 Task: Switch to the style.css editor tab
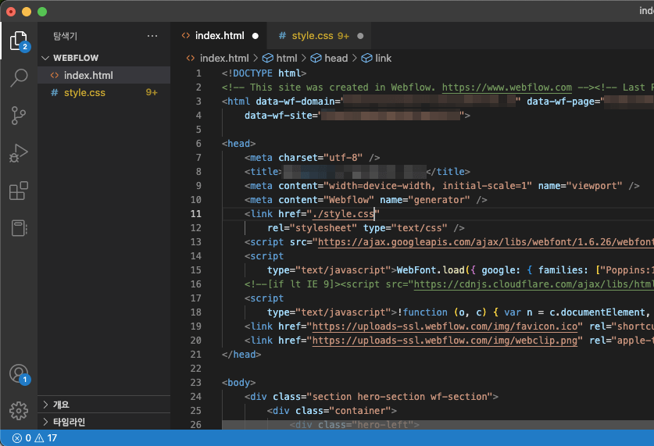320,36
